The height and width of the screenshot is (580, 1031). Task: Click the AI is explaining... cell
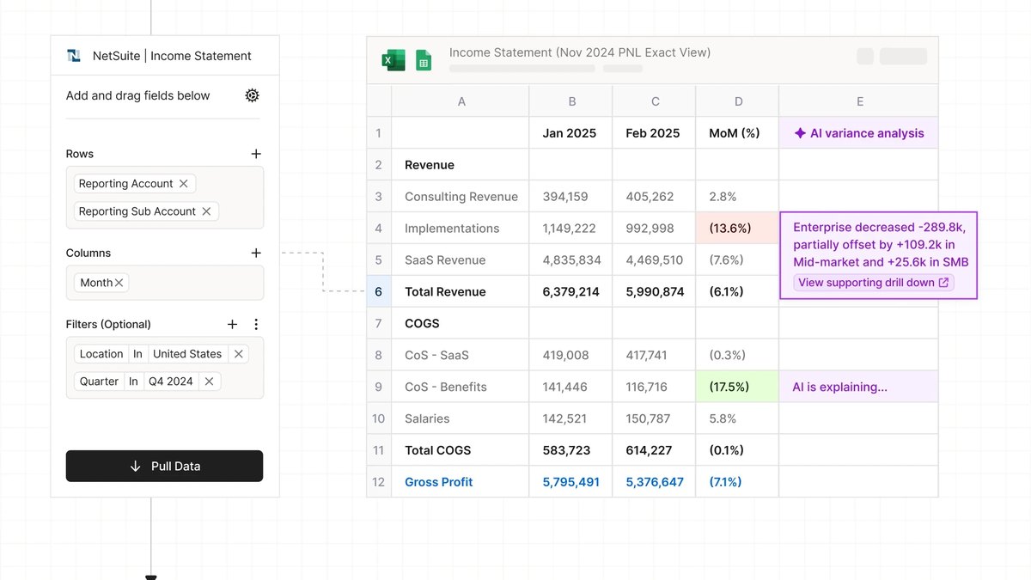859,387
